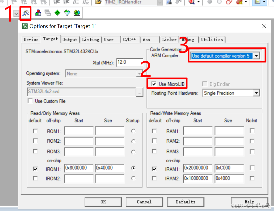Switch to the Linker tab
This screenshot has height=211, width=274.
[x=169, y=40]
